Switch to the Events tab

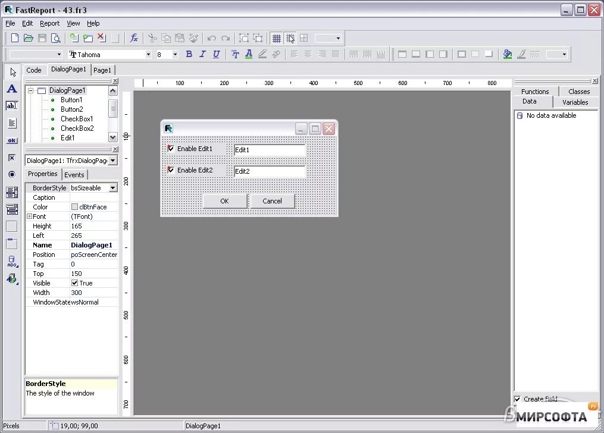[x=74, y=175]
